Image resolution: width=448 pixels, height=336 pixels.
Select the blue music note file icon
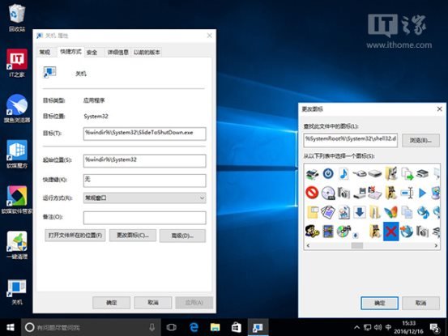pos(343,173)
